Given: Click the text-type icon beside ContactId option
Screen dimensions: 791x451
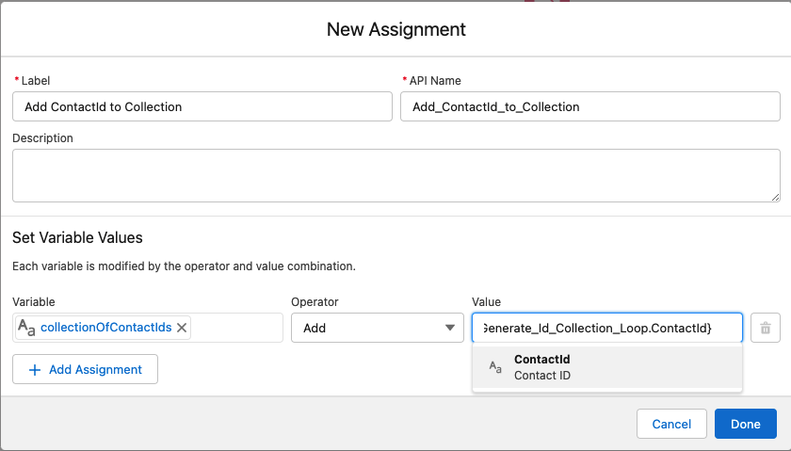Looking at the screenshot, I should pos(495,367).
